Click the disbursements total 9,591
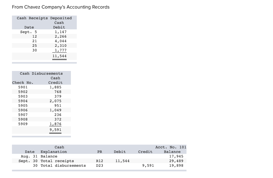 [x=55, y=130]
